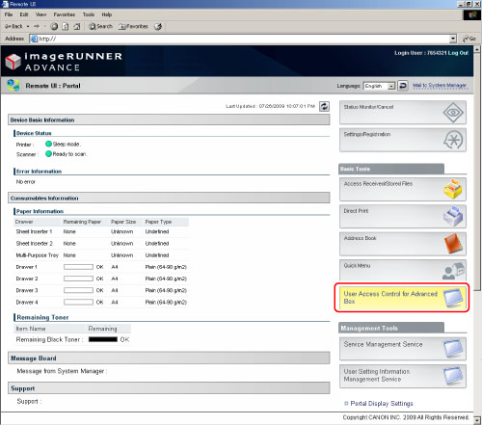Open the View menu
The height and width of the screenshot is (425, 482).
pyautogui.click(x=40, y=14)
